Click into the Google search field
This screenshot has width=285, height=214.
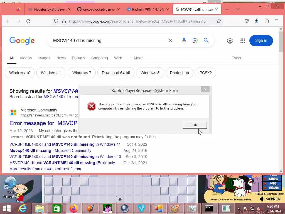coord(109,40)
